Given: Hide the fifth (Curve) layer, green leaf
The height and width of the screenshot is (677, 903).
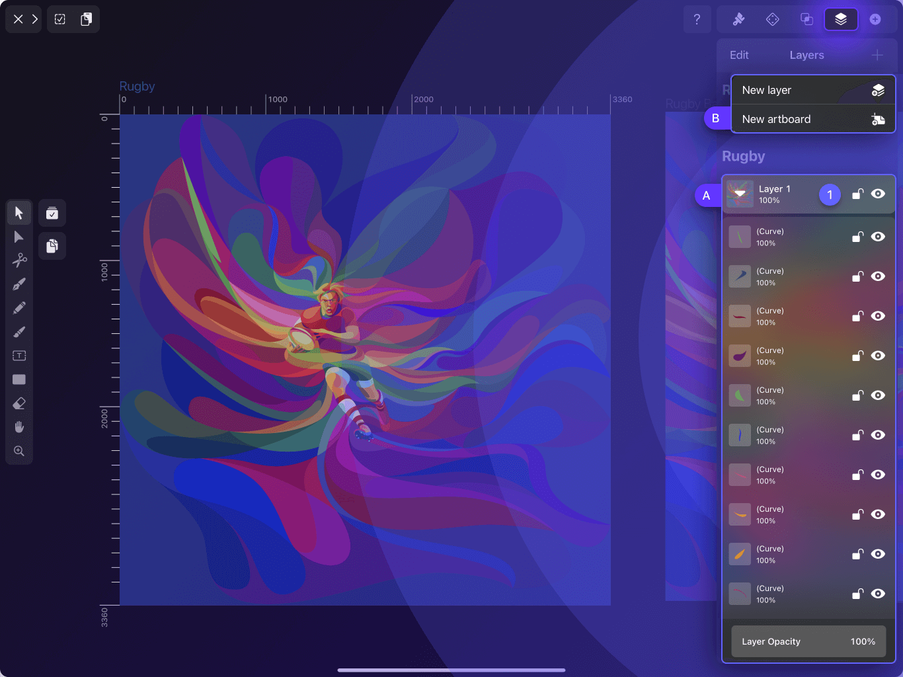Looking at the screenshot, I should pos(878,395).
